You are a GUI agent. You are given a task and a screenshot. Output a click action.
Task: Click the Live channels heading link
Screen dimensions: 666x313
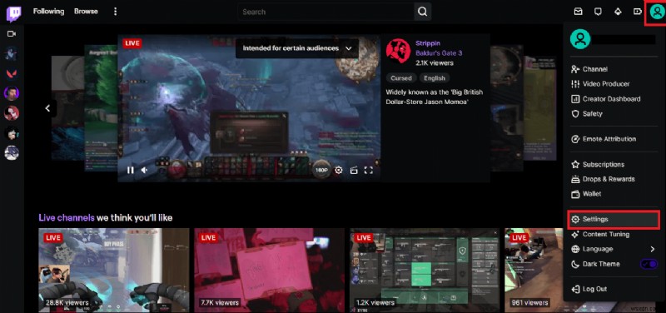click(67, 218)
